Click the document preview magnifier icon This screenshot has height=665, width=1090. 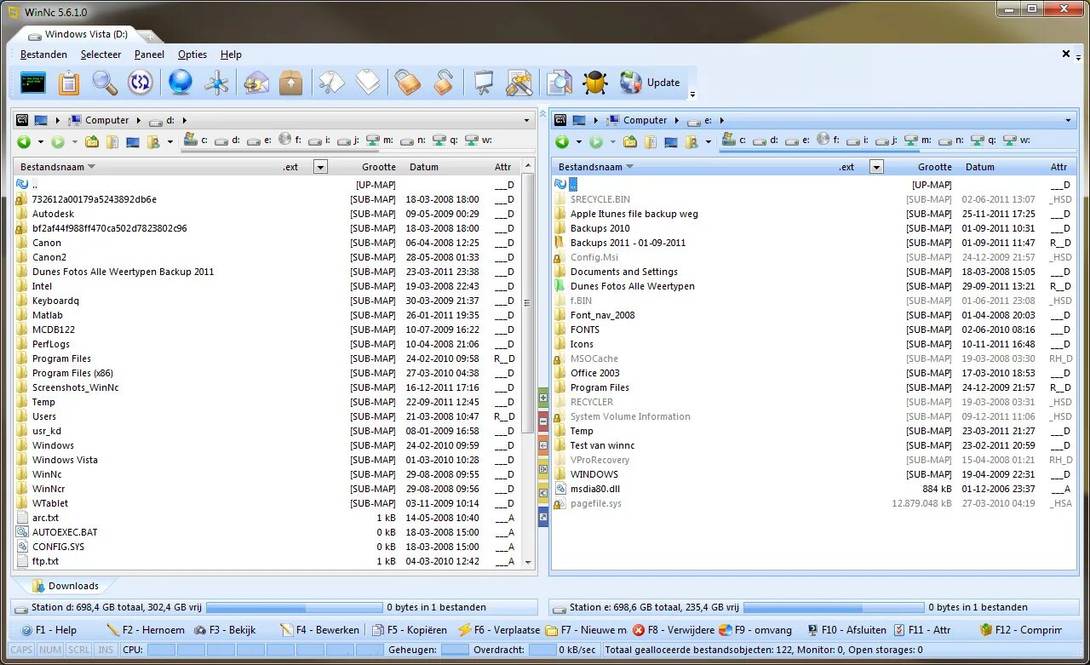[559, 83]
